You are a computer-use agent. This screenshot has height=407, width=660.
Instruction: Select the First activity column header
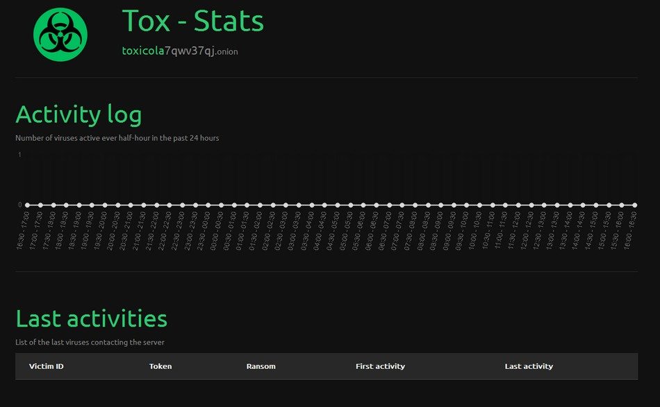click(x=380, y=366)
